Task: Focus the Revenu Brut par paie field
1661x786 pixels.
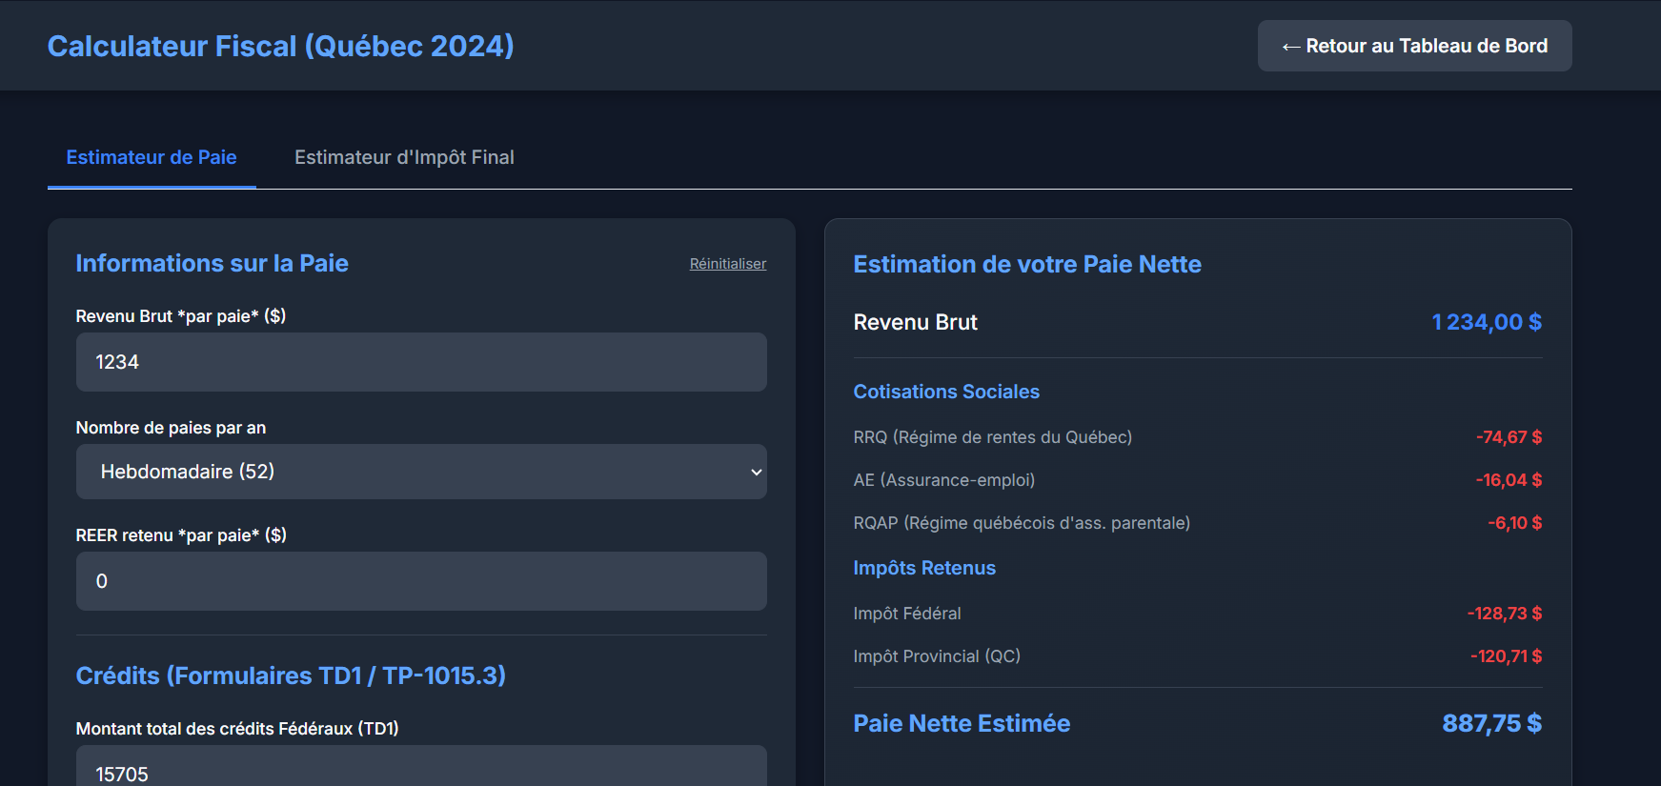Action: (421, 362)
